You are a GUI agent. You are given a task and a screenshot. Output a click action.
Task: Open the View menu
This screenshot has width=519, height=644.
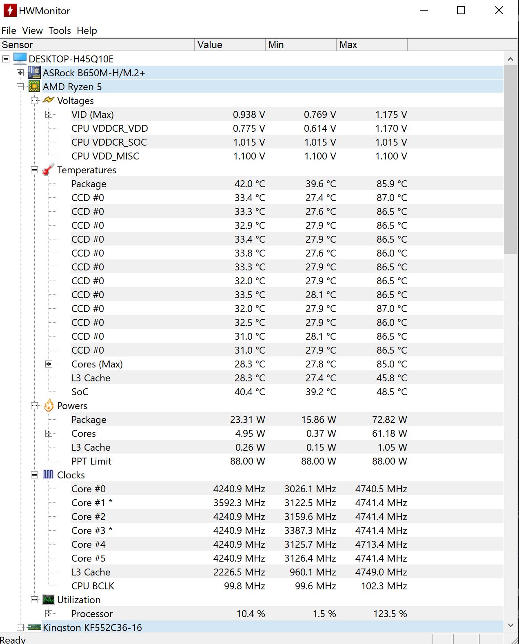33,31
